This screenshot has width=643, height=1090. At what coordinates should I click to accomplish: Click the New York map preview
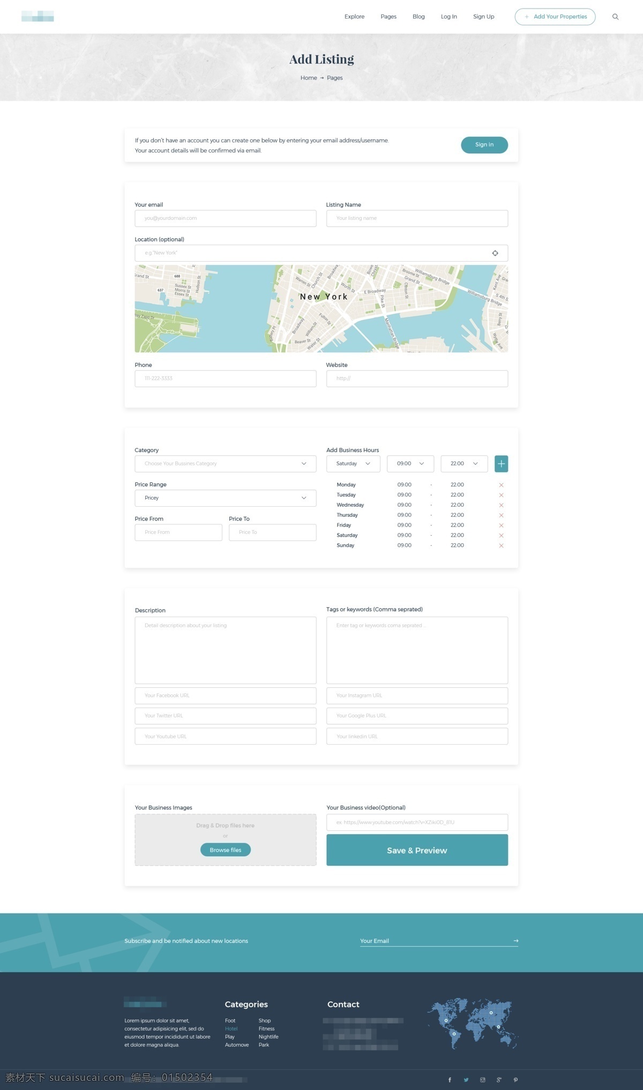(322, 309)
